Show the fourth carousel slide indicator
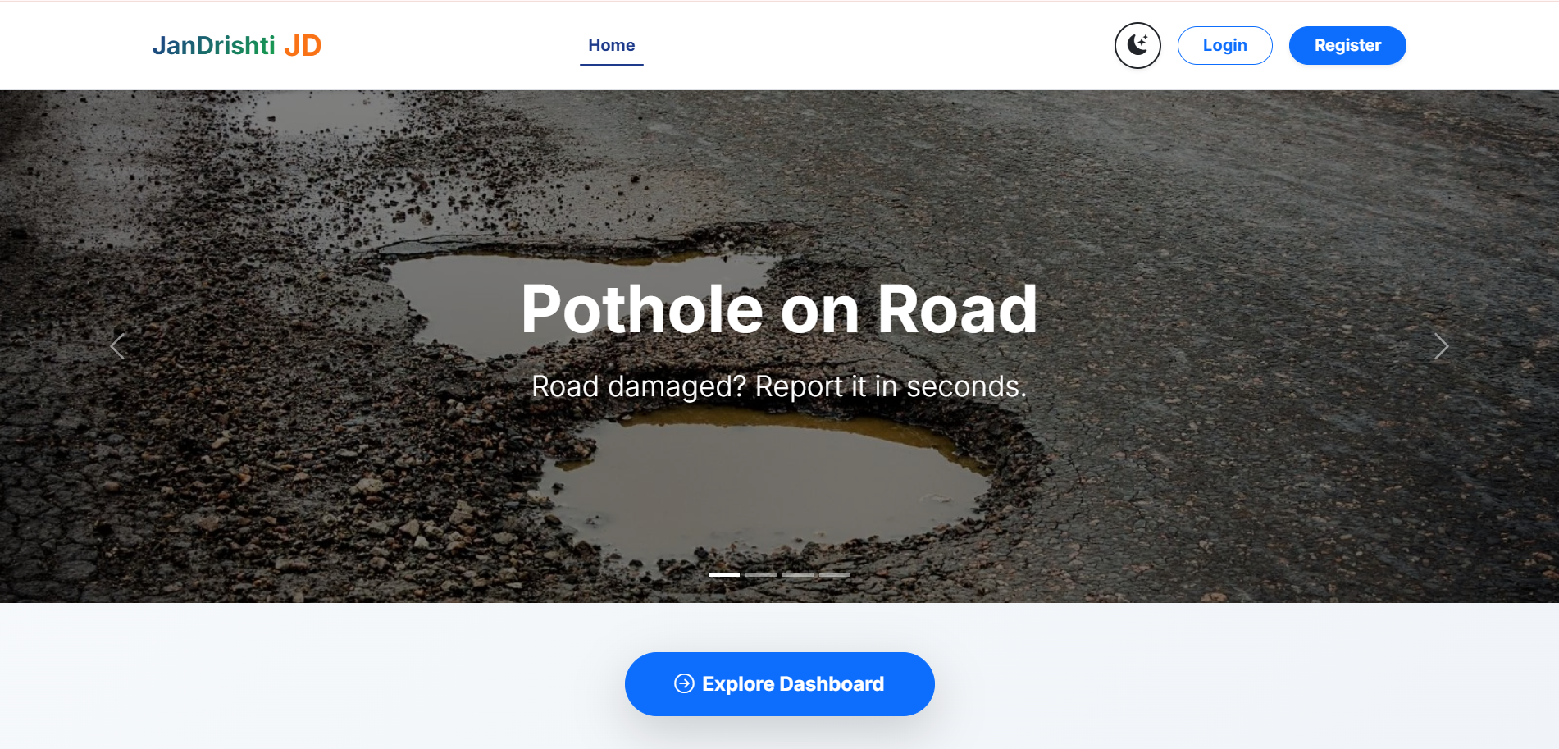This screenshot has width=1559, height=749. pos(835,574)
